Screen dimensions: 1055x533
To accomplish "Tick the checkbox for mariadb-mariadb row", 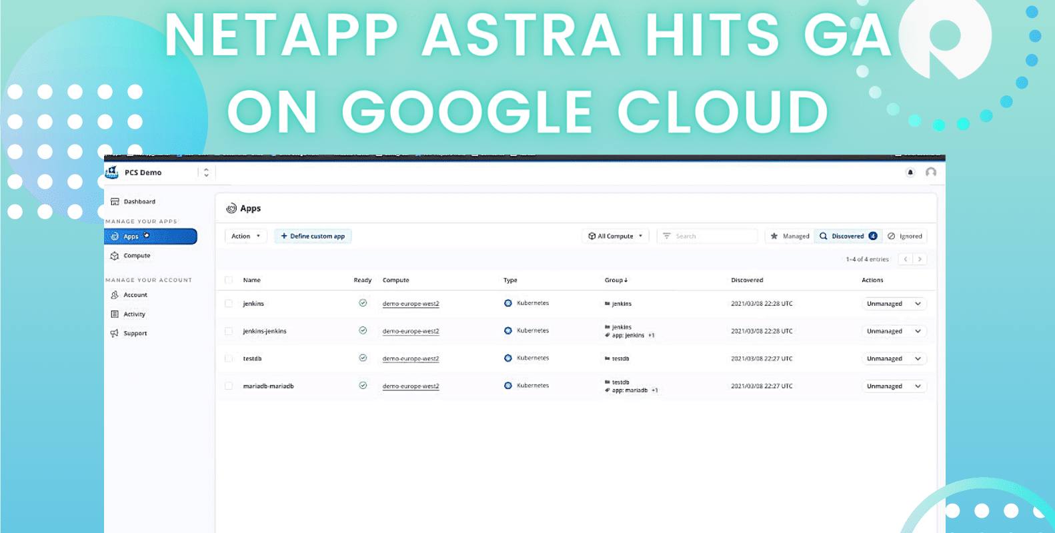I will tap(229, 386).
